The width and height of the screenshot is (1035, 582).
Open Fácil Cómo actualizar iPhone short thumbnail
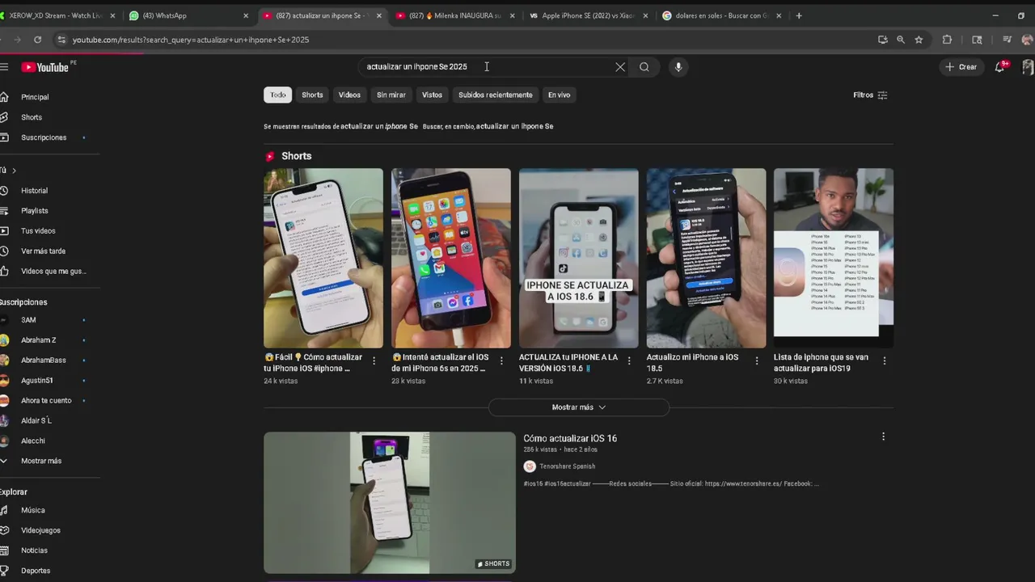point(323,258)
